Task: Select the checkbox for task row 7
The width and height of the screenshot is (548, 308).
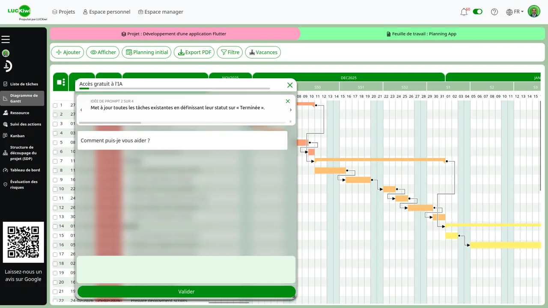Action: coord(55,161)
